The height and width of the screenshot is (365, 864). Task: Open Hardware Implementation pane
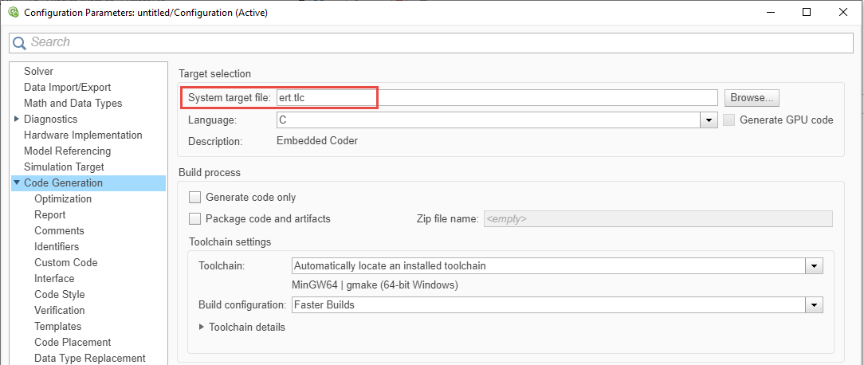[x=83, y=135]
